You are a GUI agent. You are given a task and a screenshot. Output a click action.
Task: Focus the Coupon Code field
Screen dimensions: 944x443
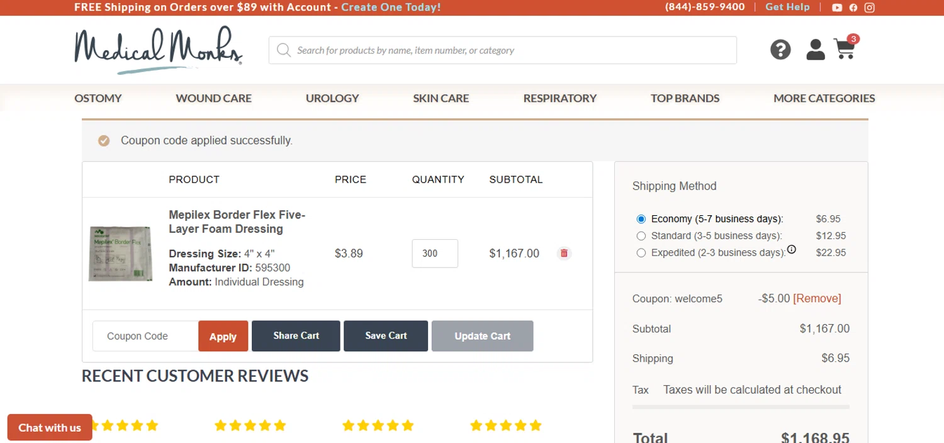pos(145,336)
